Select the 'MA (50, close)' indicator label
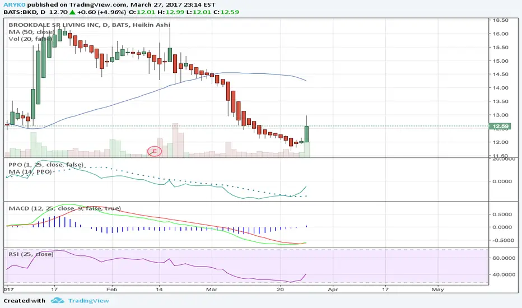The image size is (522, 308). click(31, 32)
